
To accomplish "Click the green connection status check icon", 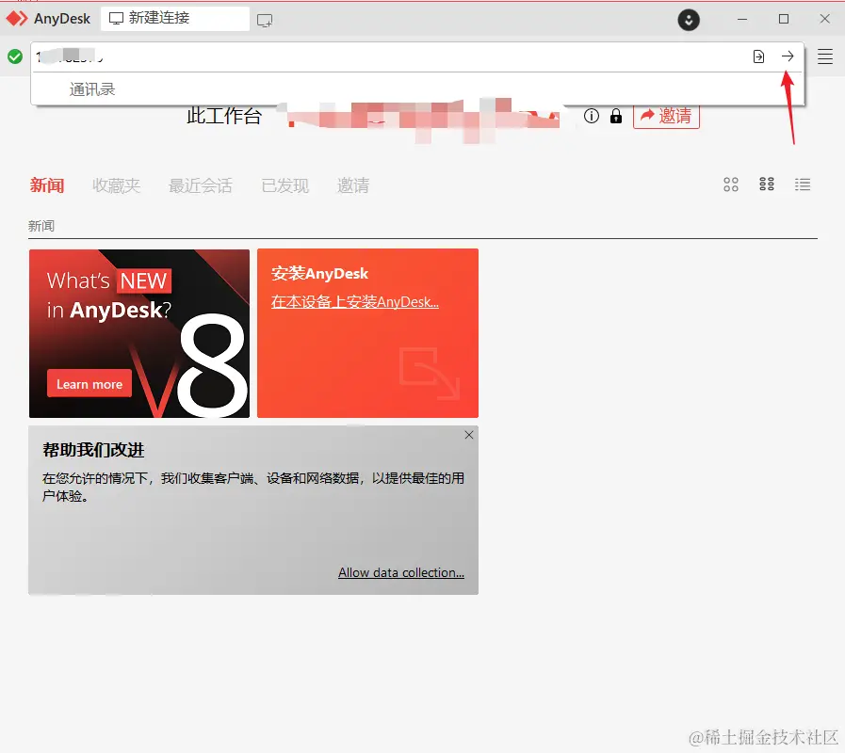I will click(x=15, y=56).
